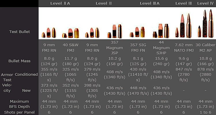Click the 40 S&W FMJ bullet image
Image resolution: width=216 pixels, height=115 pixels.
71,33
